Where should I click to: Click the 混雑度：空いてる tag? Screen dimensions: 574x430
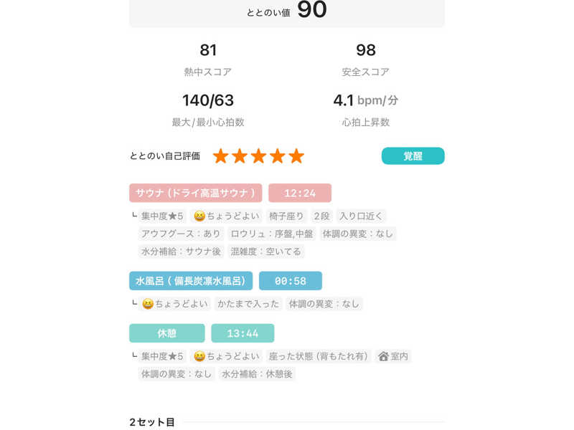coord(265,252)
